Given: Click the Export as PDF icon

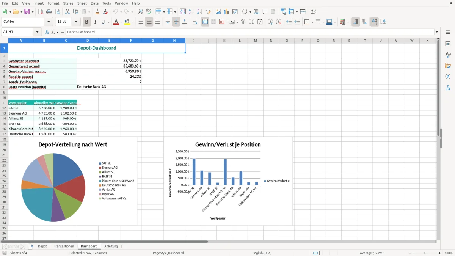Looking at the screenshot, I should 41,12.
